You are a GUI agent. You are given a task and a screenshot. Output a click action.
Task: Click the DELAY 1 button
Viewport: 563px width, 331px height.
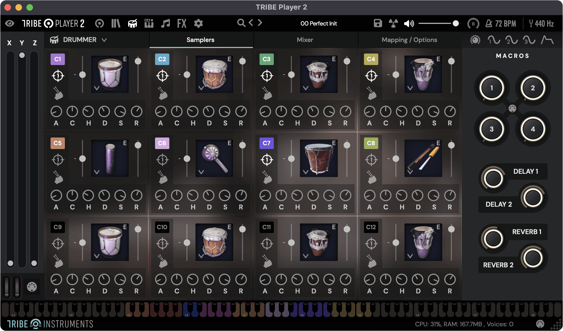[526, 171]
